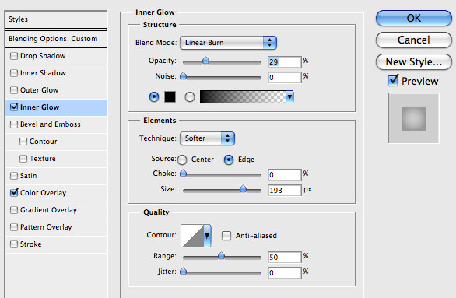Enable the Drop Shadow checkbox

click(14, 56)
